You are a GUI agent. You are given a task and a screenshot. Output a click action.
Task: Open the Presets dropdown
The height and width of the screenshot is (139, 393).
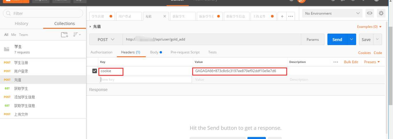(x=372, y=62)
